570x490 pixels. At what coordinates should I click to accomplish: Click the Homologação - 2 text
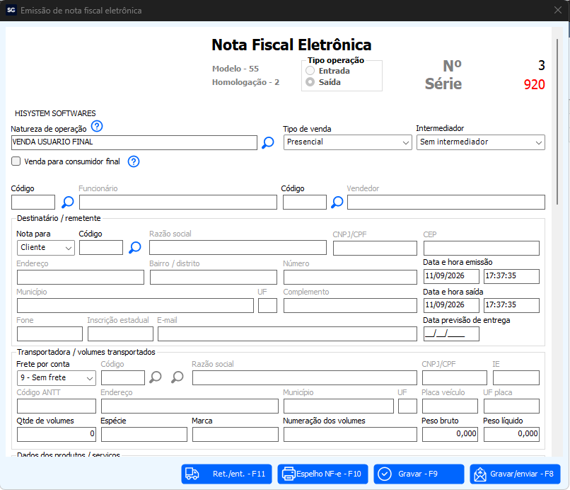coord(245,82)
